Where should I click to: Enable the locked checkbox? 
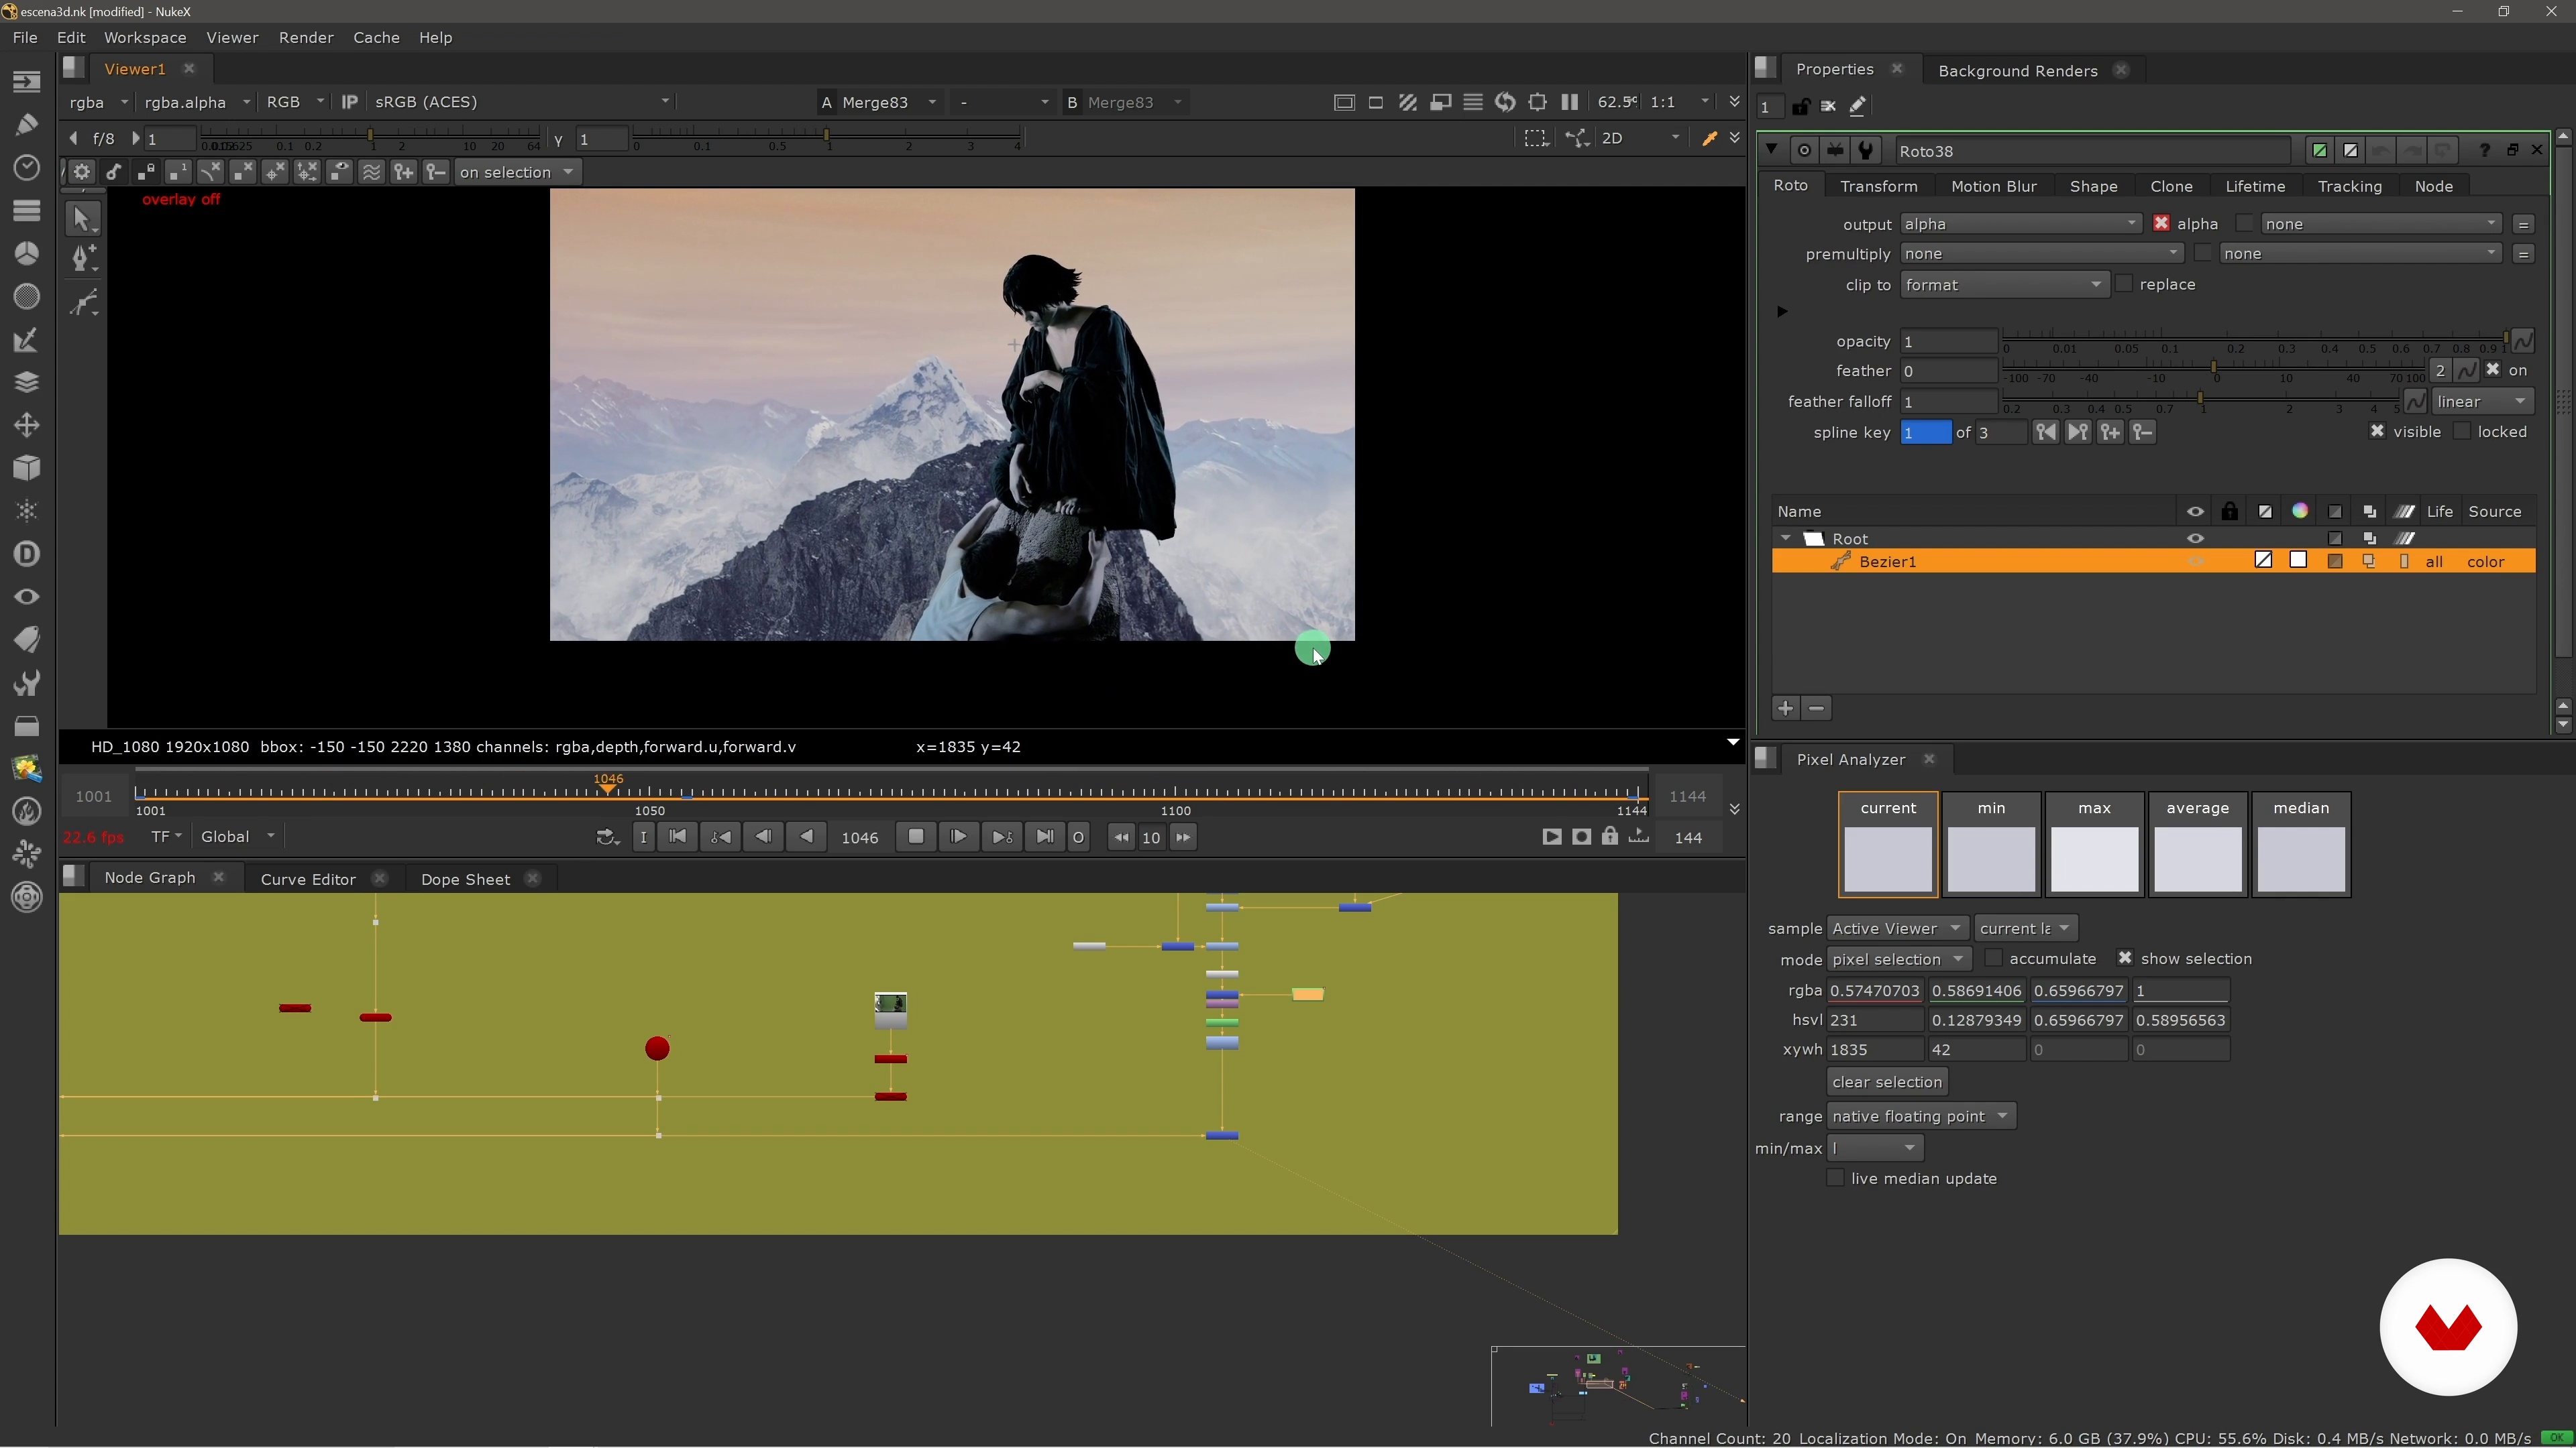pos(2462,432)
